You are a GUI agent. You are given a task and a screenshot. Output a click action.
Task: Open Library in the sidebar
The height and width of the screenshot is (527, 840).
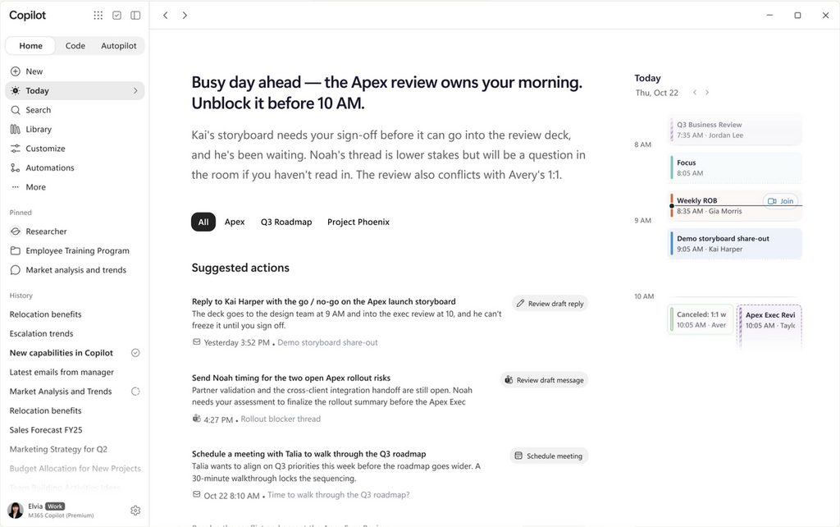[75, 129]
